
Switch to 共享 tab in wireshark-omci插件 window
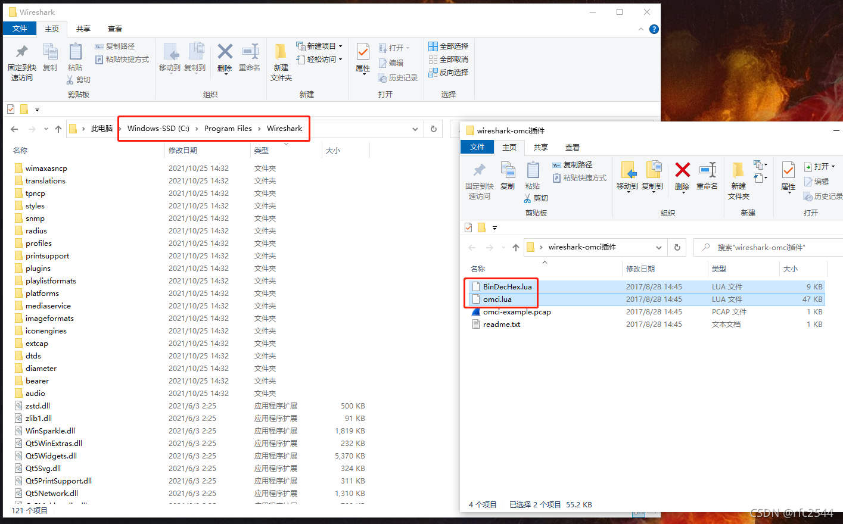tap(541, 147)
